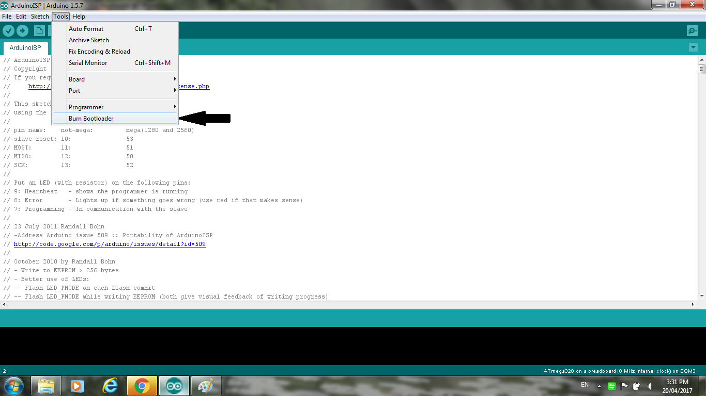The width and height of the screenshot is (706, 396).
Task: Open the Edit menu
Action: (21, 16)
